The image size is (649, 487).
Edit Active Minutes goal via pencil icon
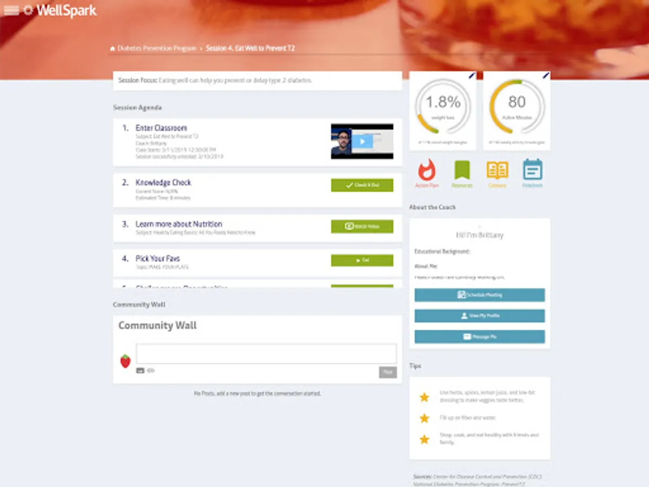tap(546, 75)
